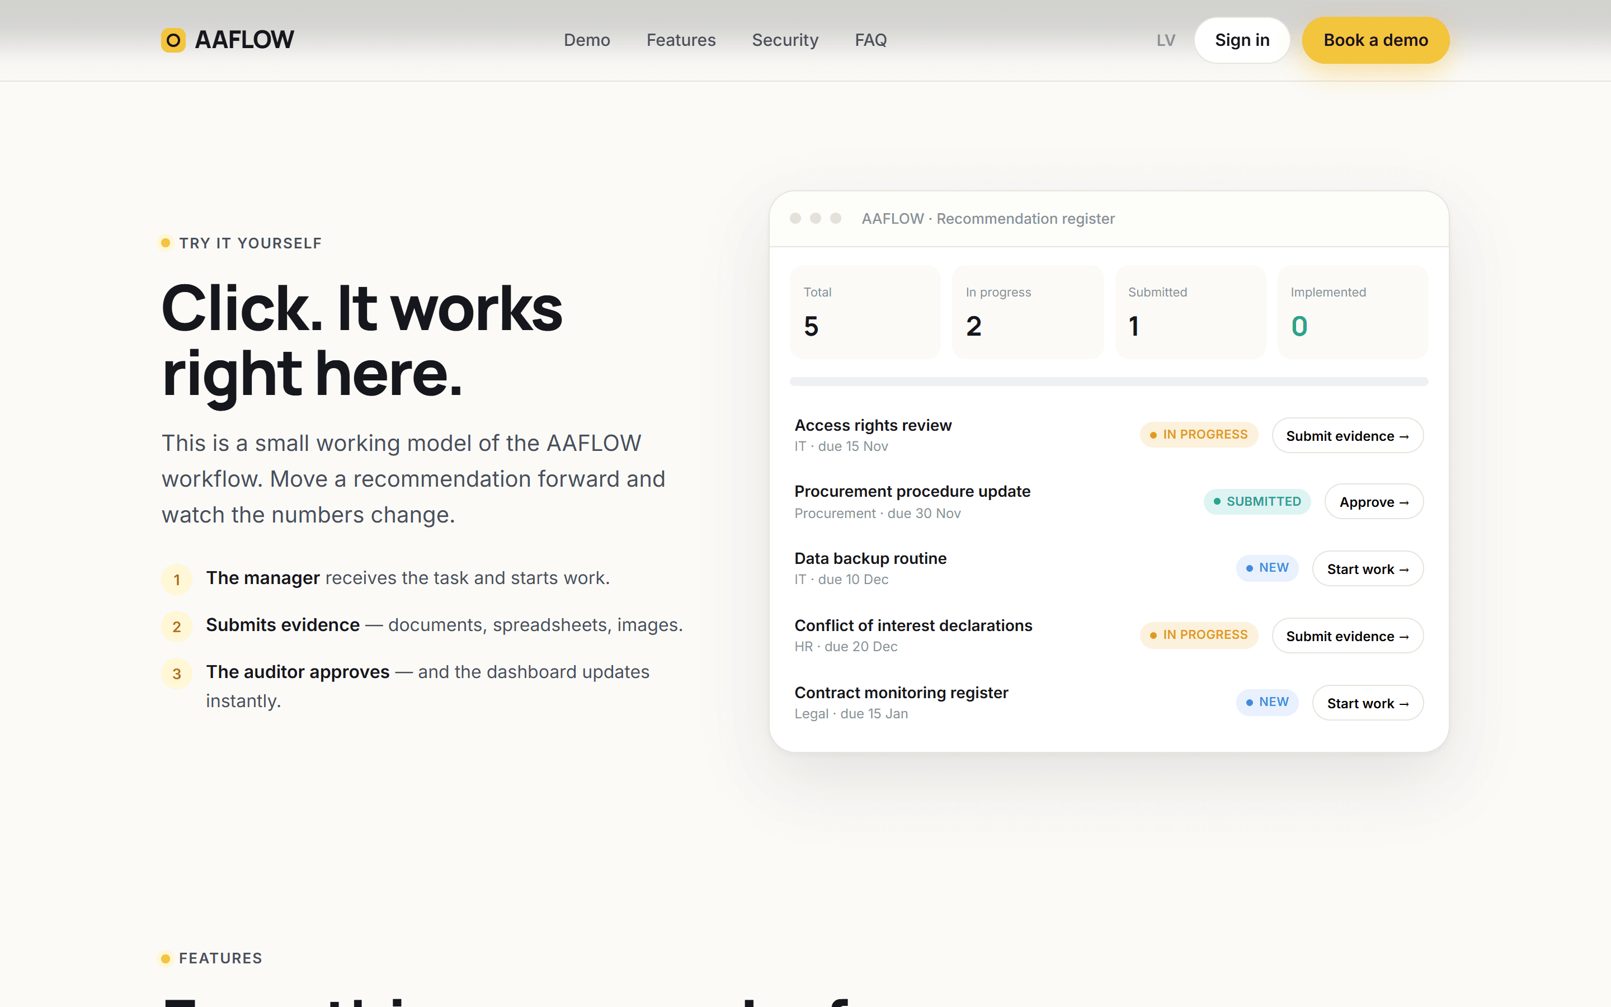Open the FAQ navigation item

870,40
